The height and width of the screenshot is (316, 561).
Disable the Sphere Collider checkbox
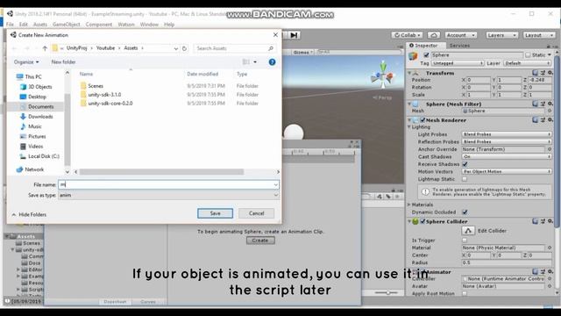click(423, 221)
